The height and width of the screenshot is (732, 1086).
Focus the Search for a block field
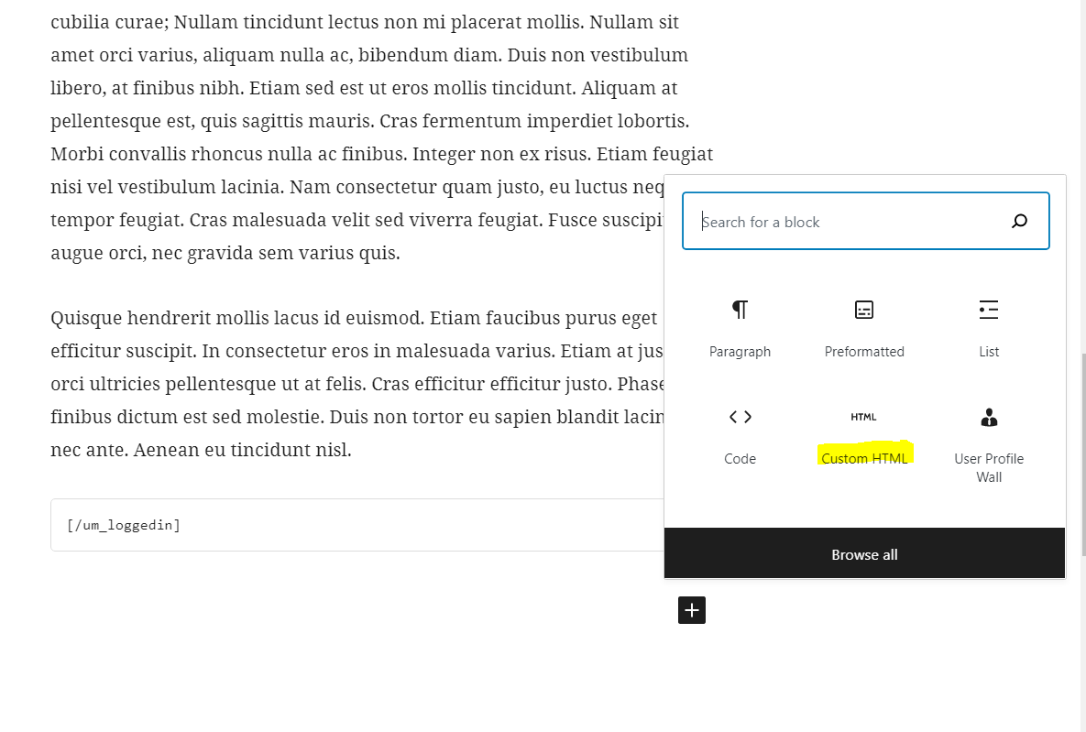click(866, 221)
